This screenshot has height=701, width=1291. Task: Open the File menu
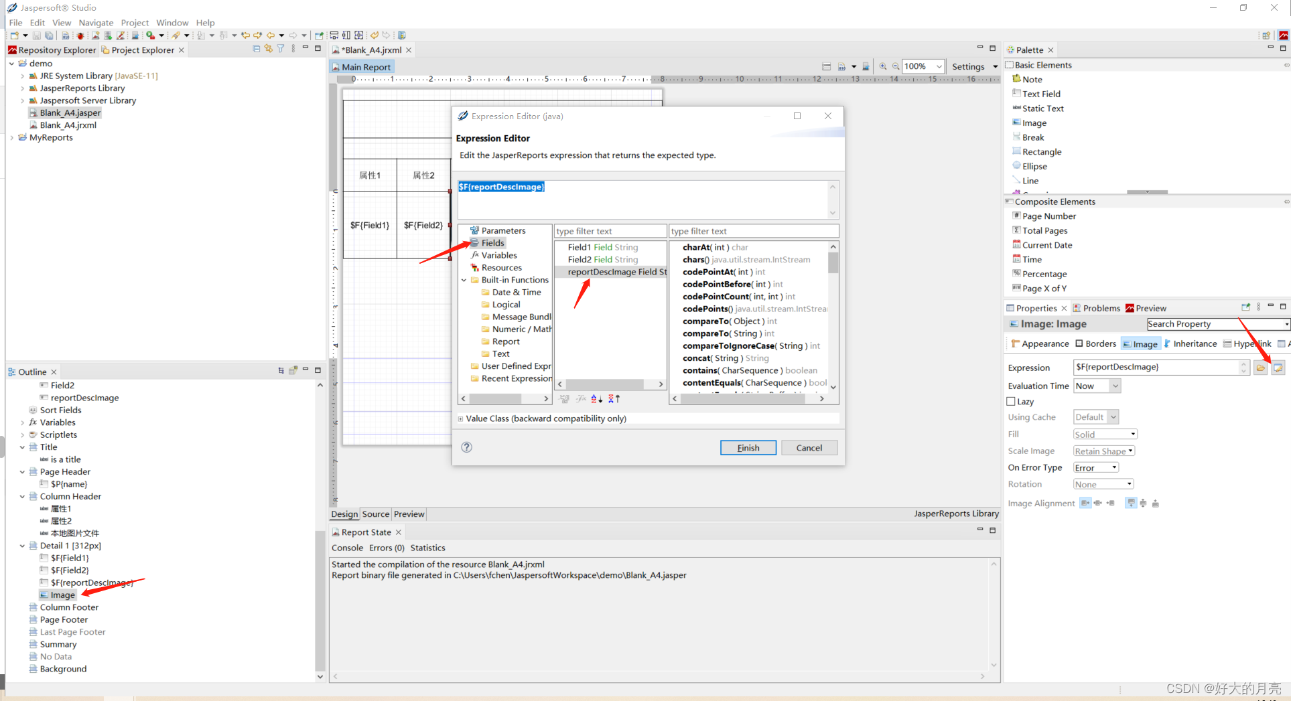pyautogui.click(x=15, y=23)
